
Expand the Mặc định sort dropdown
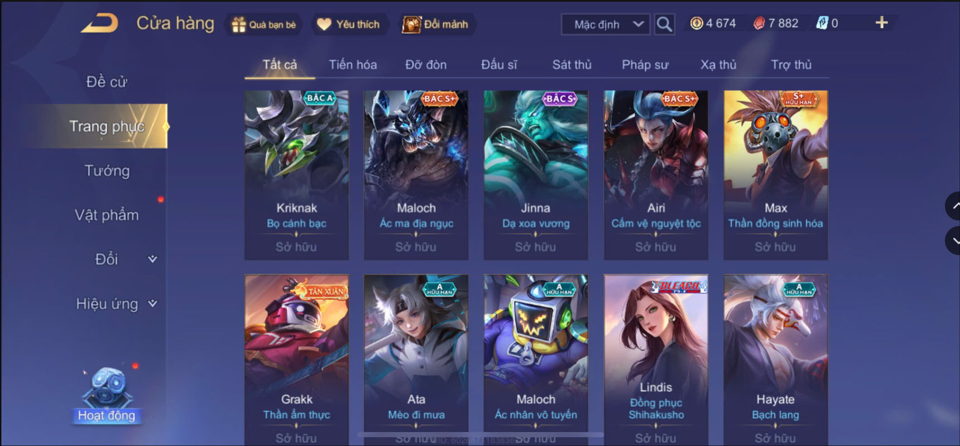click(x=606, y=25)
